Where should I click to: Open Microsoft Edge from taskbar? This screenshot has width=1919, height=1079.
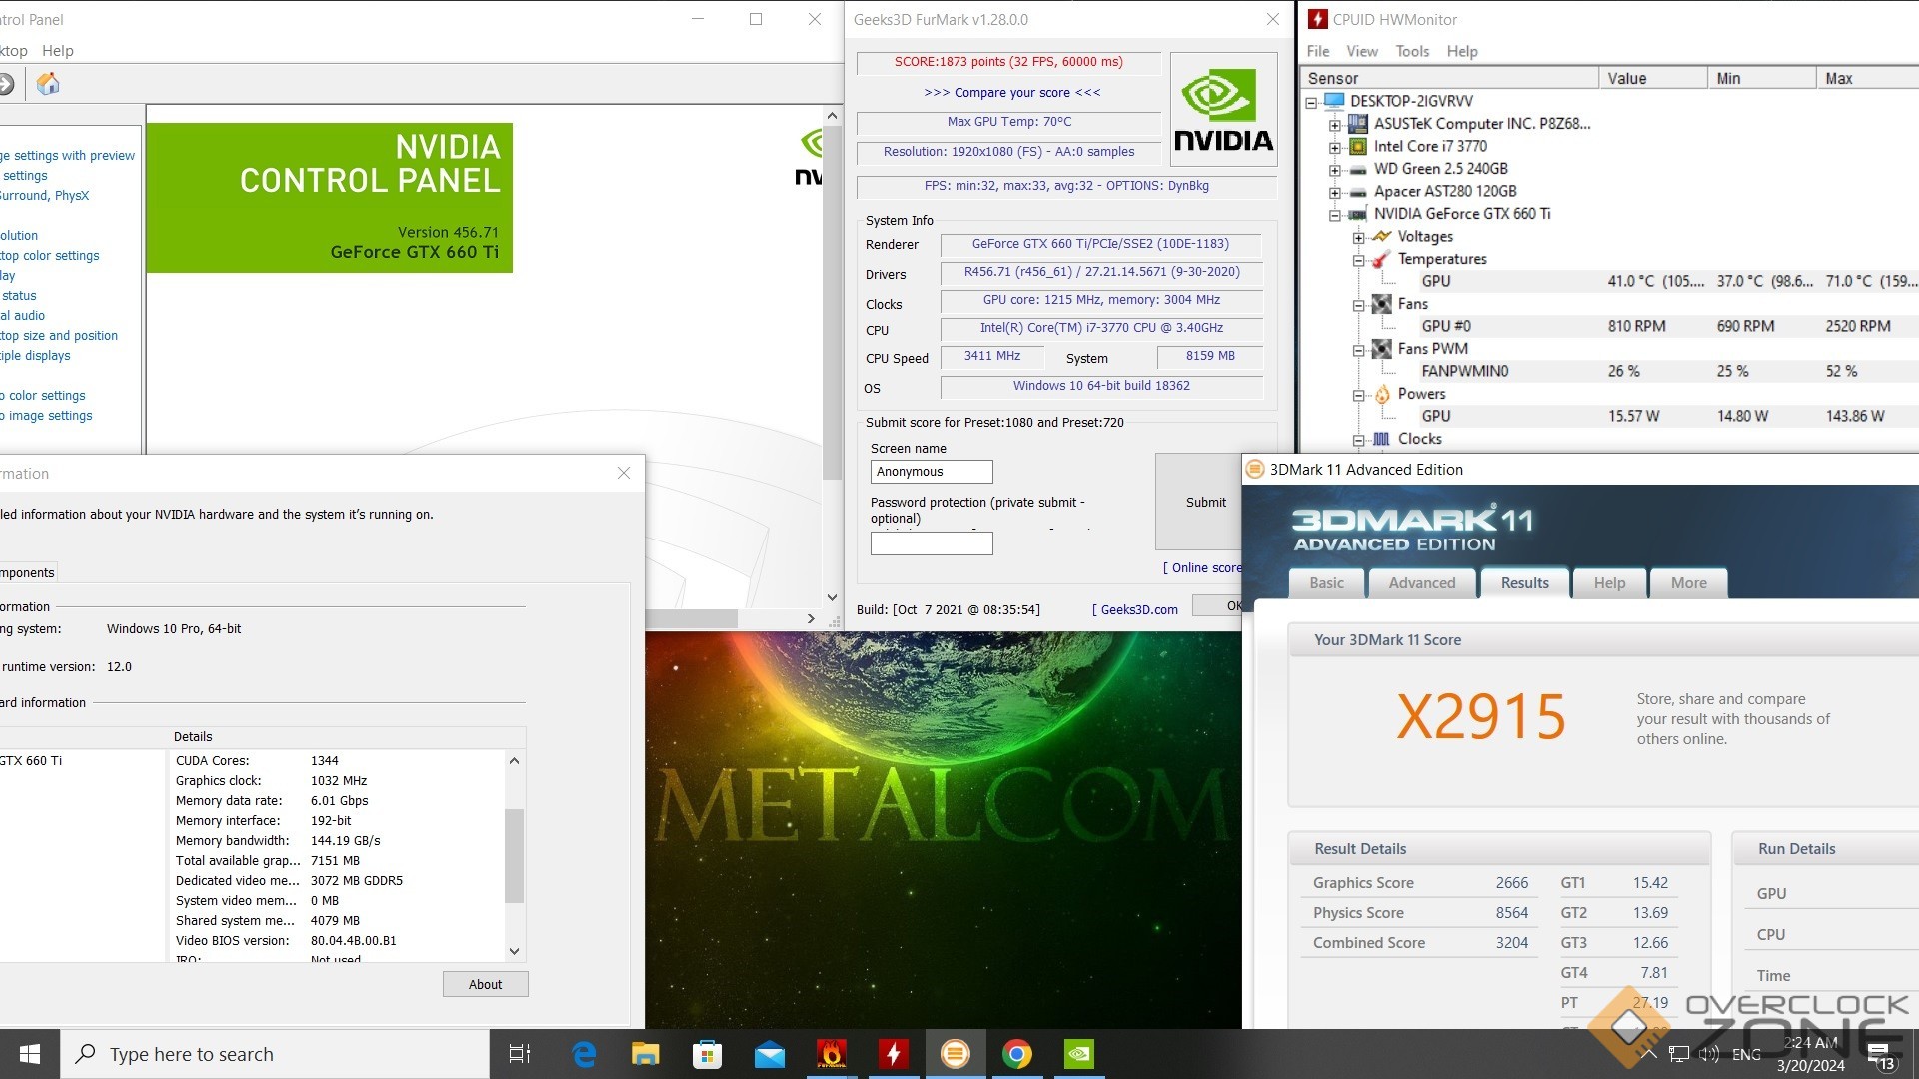pyautogui.click(x=584, y=1054)
